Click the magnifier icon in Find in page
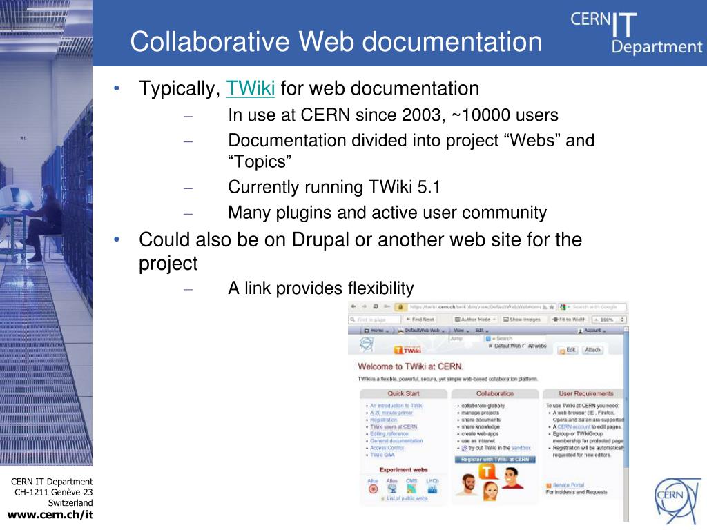 353,320
